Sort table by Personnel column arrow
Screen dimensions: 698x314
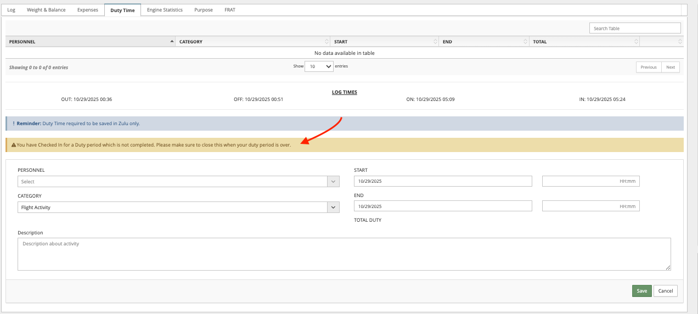point(172,42)
